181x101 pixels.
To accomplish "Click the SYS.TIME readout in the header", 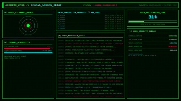I will coord(150,5).
